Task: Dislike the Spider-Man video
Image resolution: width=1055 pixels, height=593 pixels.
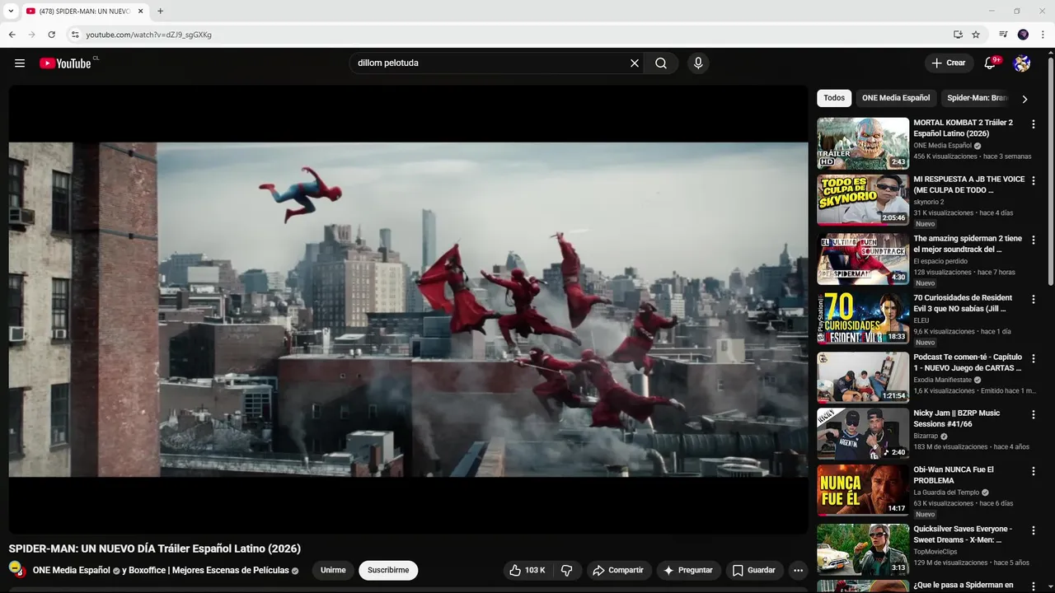Action: point(567,570)
